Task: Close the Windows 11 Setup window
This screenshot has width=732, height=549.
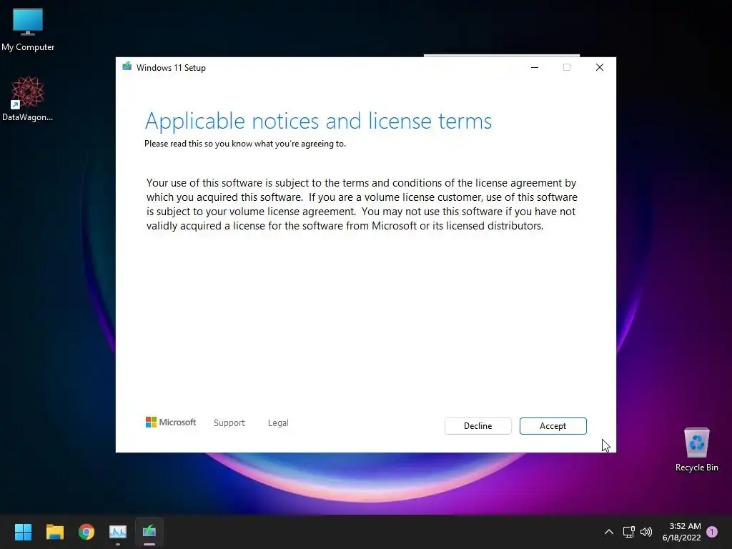Action: 600,67
